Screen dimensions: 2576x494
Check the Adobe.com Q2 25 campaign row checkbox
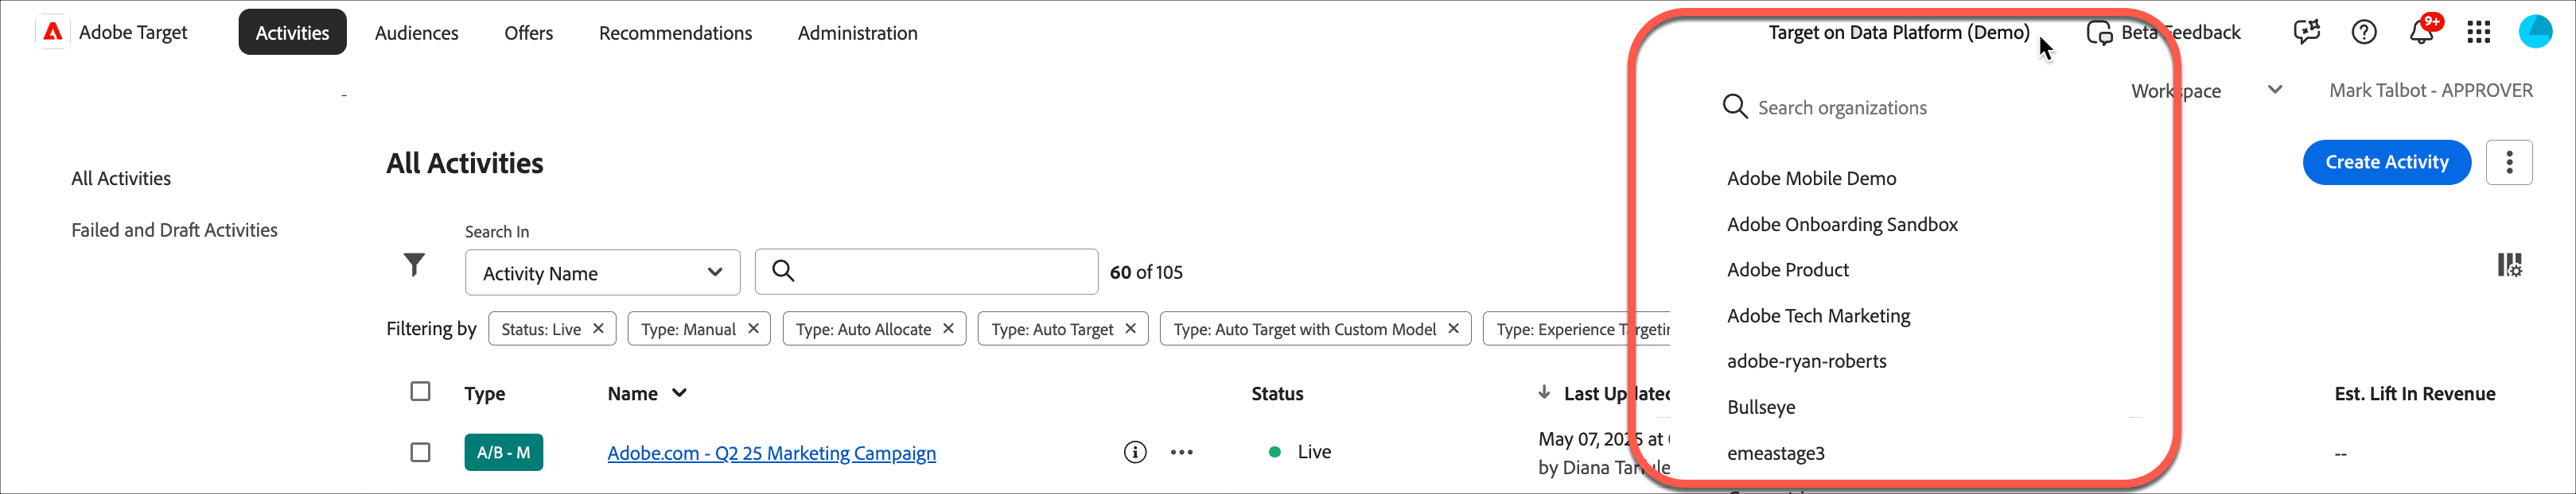(x=421, y=452)
